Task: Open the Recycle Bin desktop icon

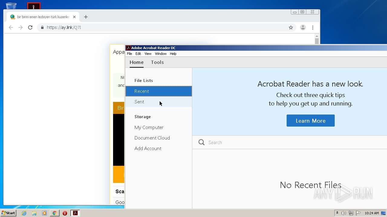Action: coord(11,6)
